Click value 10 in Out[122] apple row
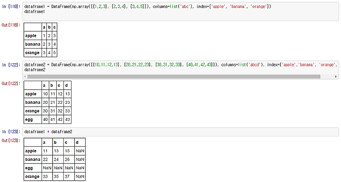This screenshot has width=341, height=182. 45,94
